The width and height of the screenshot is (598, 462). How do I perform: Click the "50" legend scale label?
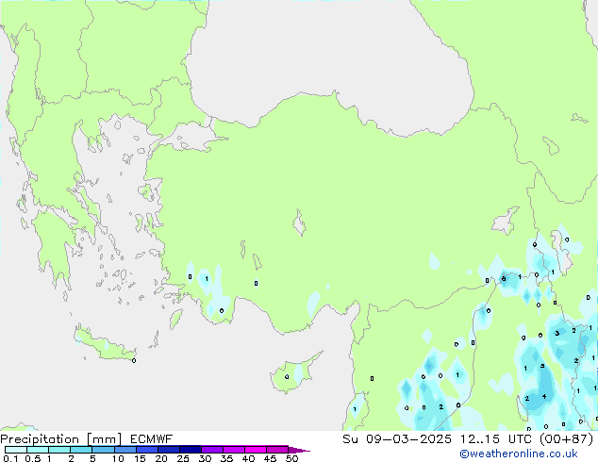[291, 458]
